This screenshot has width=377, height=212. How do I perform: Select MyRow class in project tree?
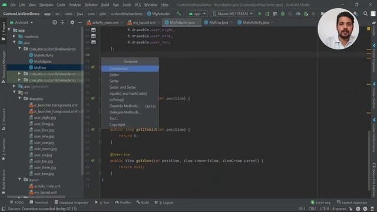(40, 68)
